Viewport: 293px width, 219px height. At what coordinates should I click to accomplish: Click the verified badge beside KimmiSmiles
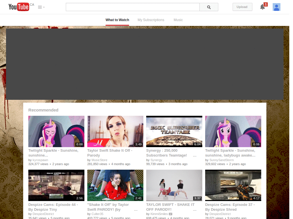click(x=171, y=214)
